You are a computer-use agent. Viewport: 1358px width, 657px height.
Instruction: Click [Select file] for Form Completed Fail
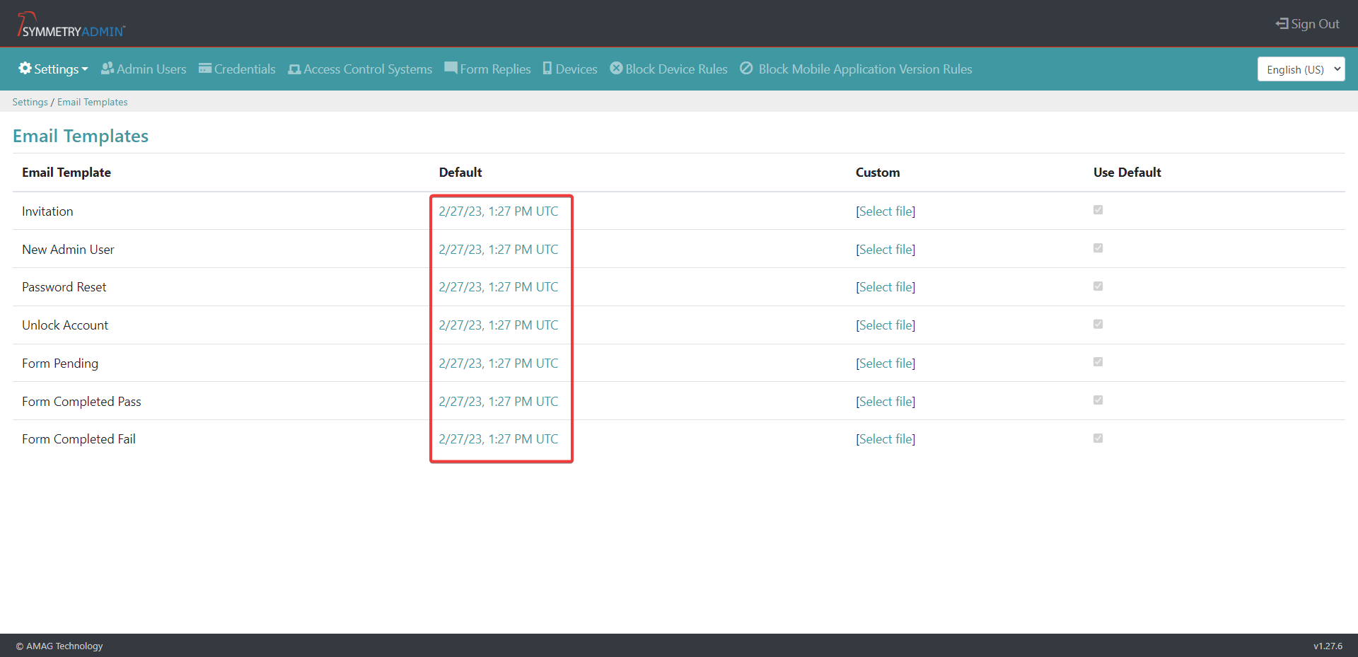[x=886, y=438]
